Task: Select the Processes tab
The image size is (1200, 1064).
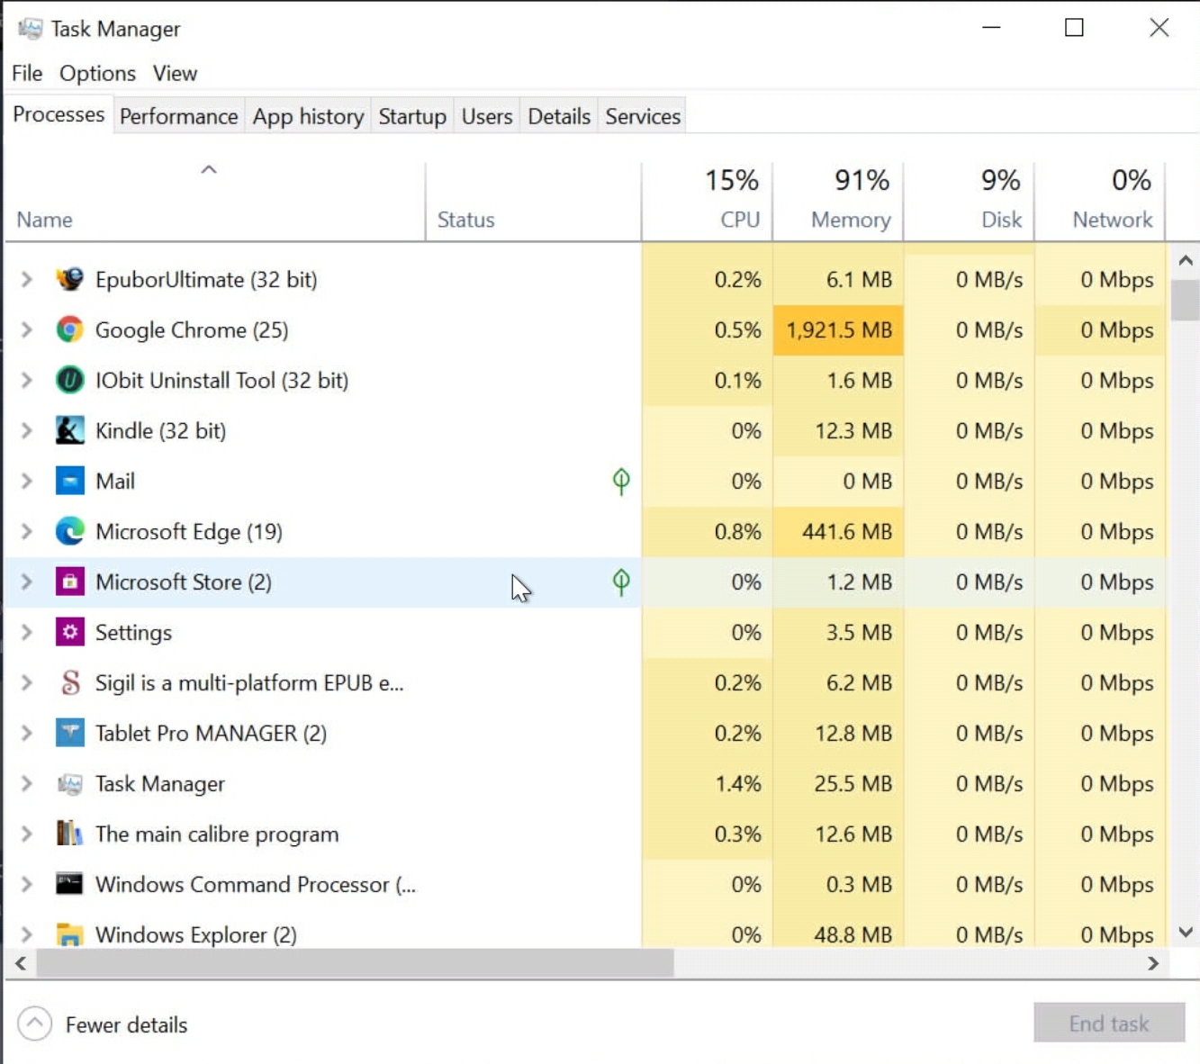Action: click(59, 114)
